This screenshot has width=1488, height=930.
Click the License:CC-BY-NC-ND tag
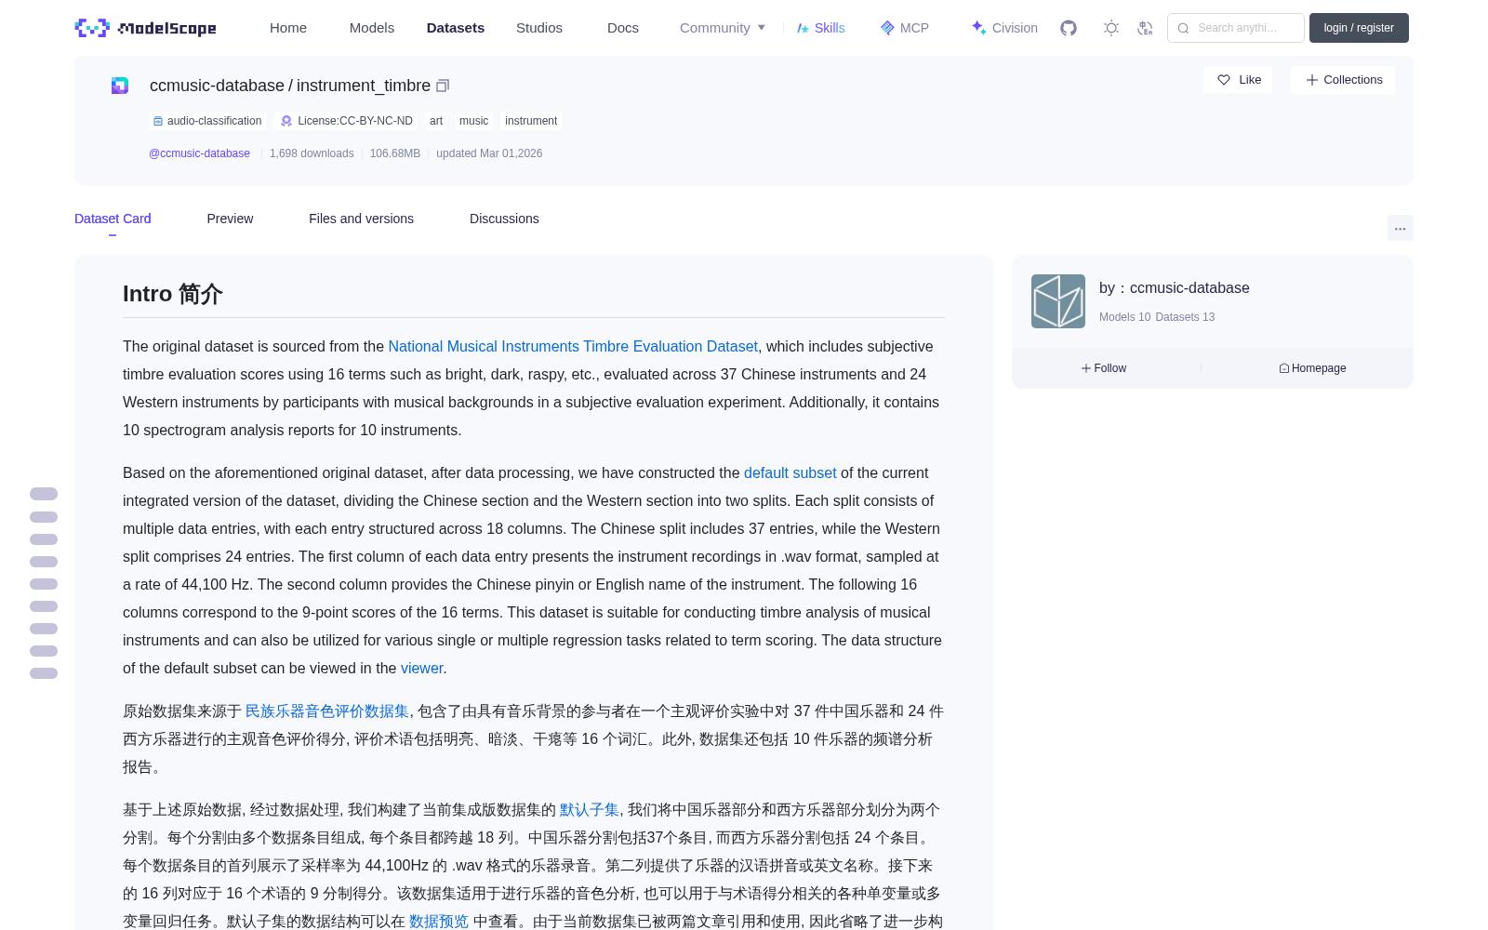[347, 121]
